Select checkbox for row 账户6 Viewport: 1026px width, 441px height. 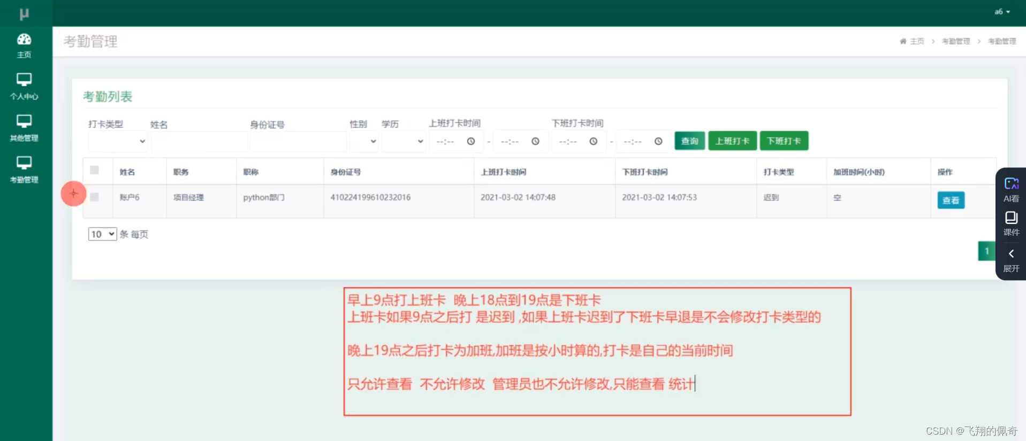[94, 197]
